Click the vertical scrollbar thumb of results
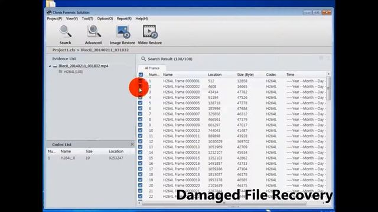This screenshot has height=212, width=378. (328, 88)
